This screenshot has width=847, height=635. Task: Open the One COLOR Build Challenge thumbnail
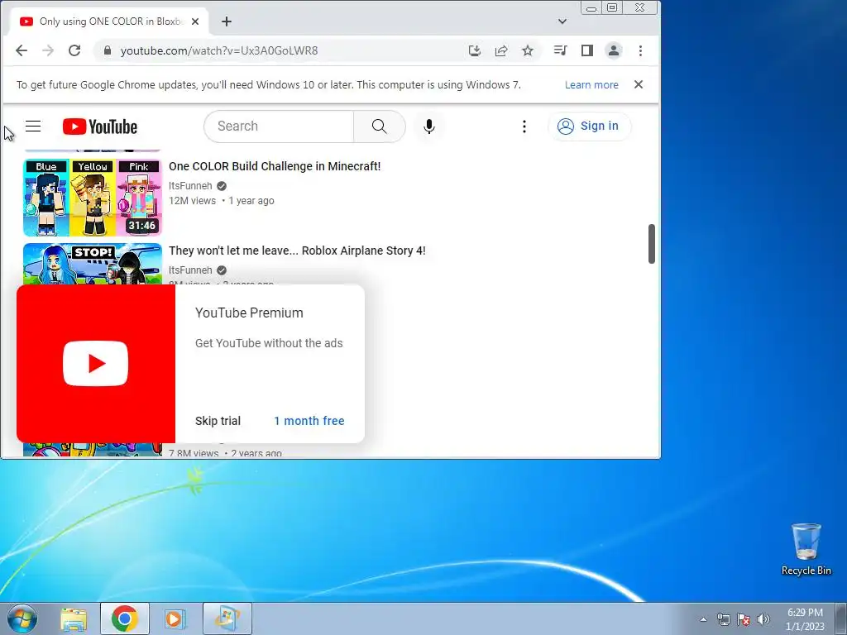click(93, 198)
